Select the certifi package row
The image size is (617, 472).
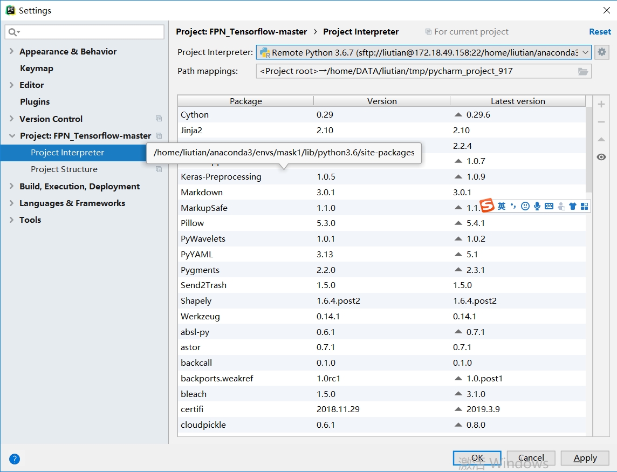[382, 409]
